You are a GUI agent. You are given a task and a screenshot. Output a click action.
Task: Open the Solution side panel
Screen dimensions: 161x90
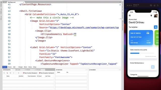[x=1, y=4]
